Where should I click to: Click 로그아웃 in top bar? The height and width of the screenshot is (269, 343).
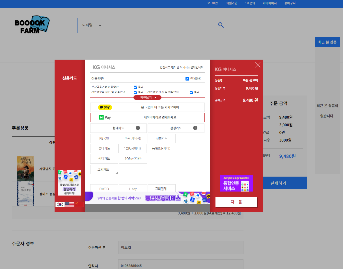213,3
